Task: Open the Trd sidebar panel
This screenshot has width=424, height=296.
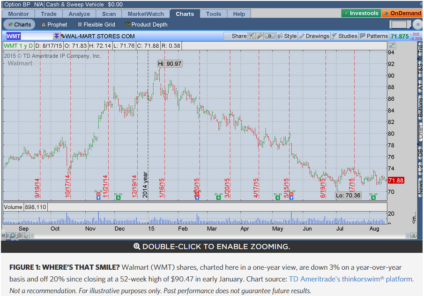Action: 420,50
